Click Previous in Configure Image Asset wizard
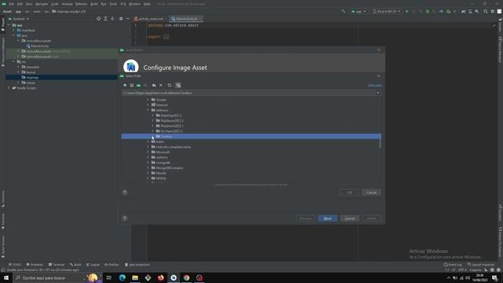The image size is (503, 283). click(306, 219)
